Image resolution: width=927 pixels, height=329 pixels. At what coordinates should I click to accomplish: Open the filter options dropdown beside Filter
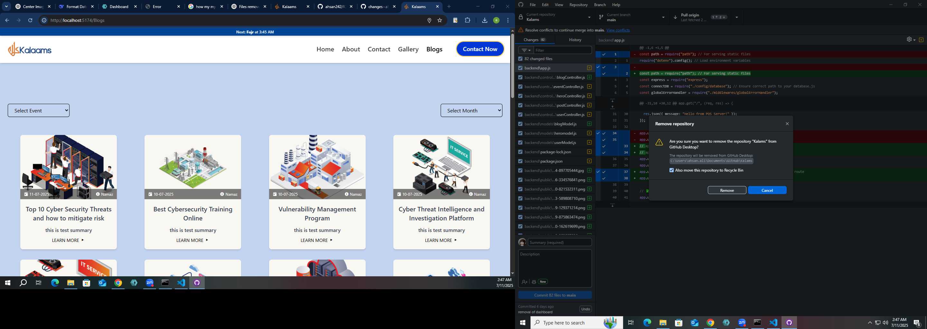coord(526,50)
